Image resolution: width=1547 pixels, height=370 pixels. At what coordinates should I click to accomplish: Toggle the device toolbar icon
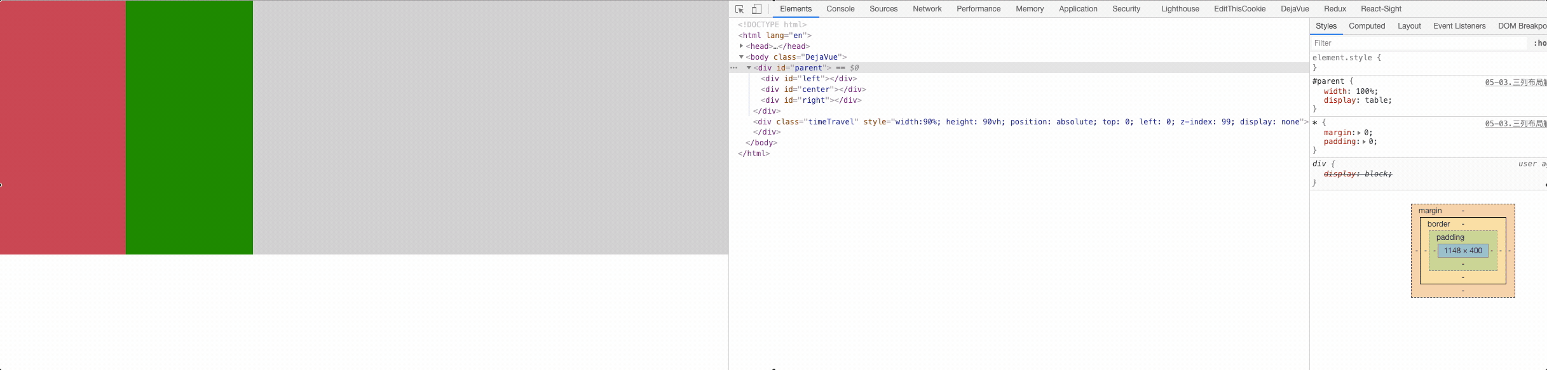tap(756, 9)
